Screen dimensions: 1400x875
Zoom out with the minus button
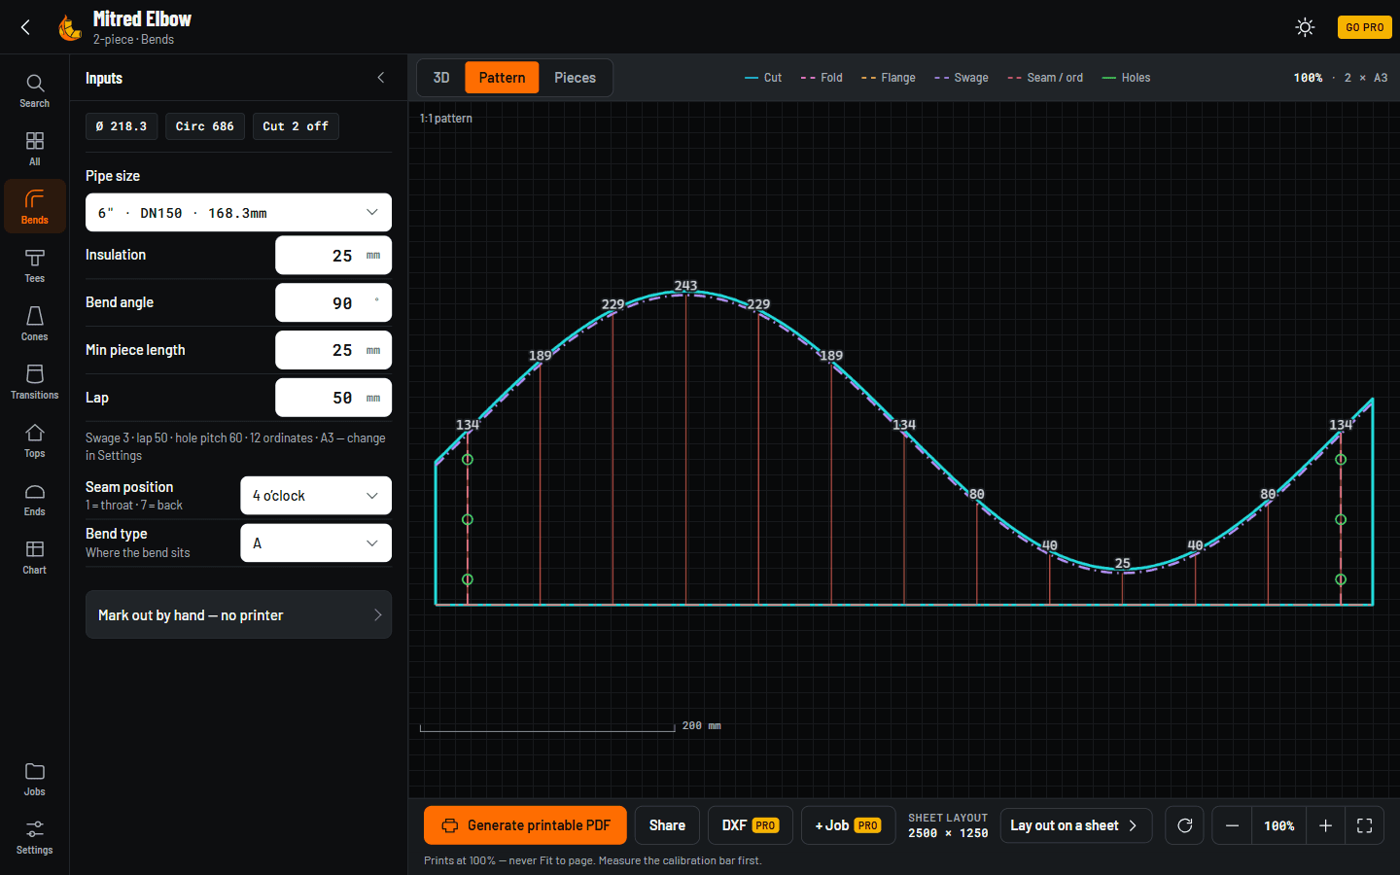point(1232,825)
